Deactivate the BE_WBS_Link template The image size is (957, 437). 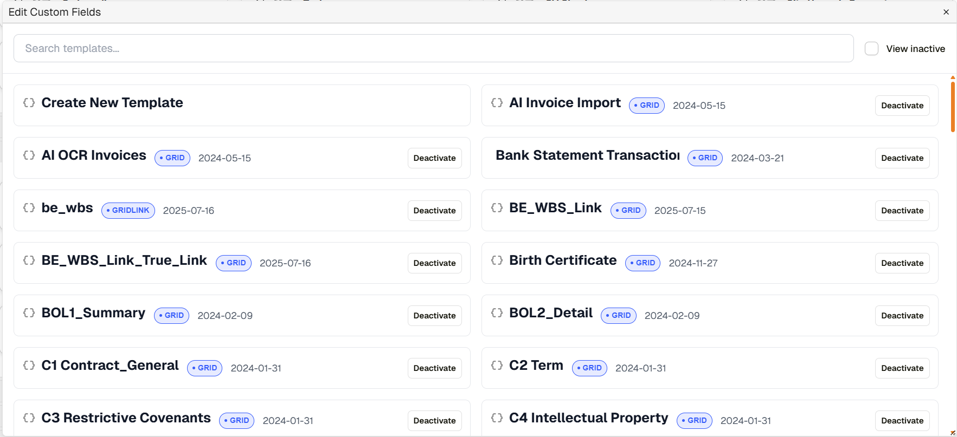coord(902,211)
